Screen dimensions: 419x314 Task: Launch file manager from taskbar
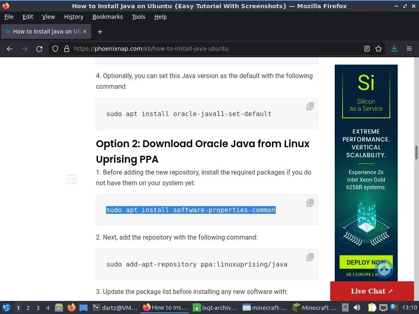tap(59, 307)
